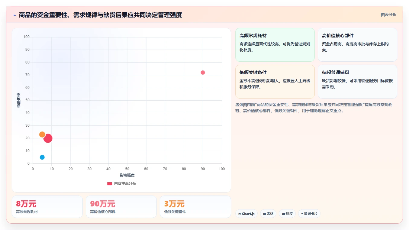409x230 pixels.
Task: Click the 内容重点分布 legend text
Action: point(125,183)
